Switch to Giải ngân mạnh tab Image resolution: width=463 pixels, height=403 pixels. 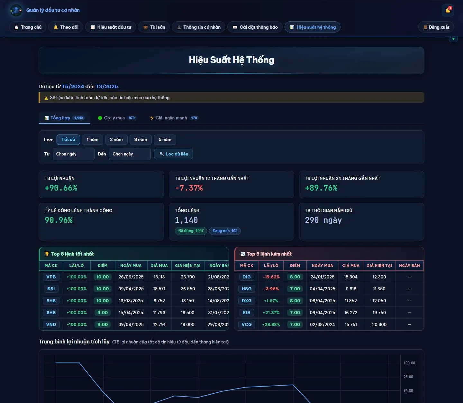(x=174, y=118)
